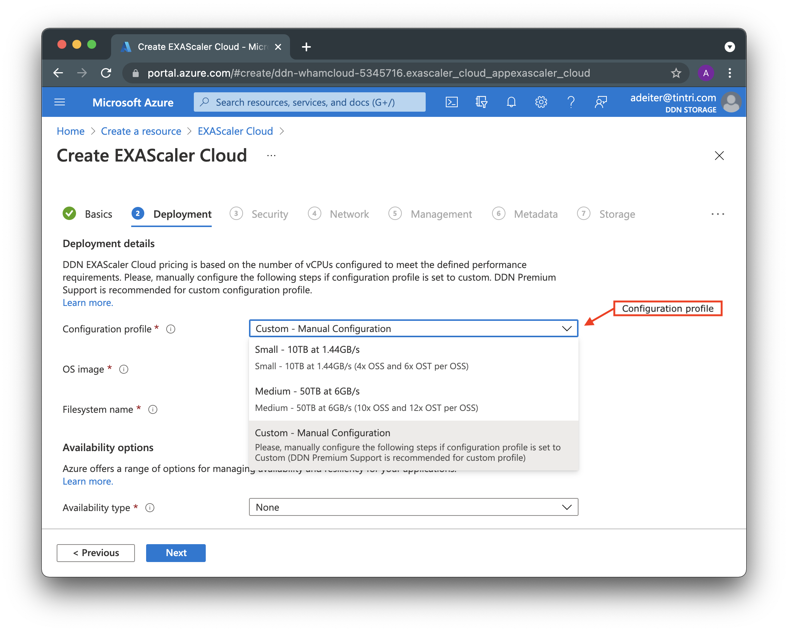788x632 pixels.
Task: Open the feedback icon in header
Action: click(x=601, y=102)
